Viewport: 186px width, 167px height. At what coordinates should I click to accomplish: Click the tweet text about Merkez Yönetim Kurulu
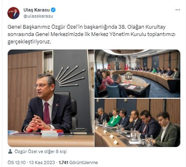[91, 34]
